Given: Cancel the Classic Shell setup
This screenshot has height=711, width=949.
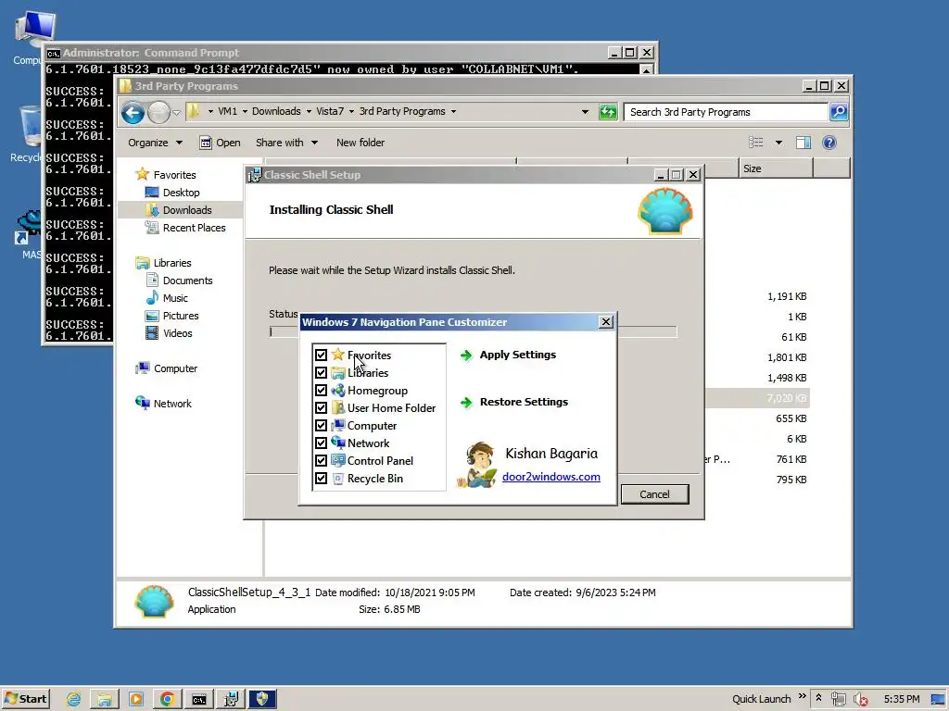Looking at the screenshot, I should [655, 494].
